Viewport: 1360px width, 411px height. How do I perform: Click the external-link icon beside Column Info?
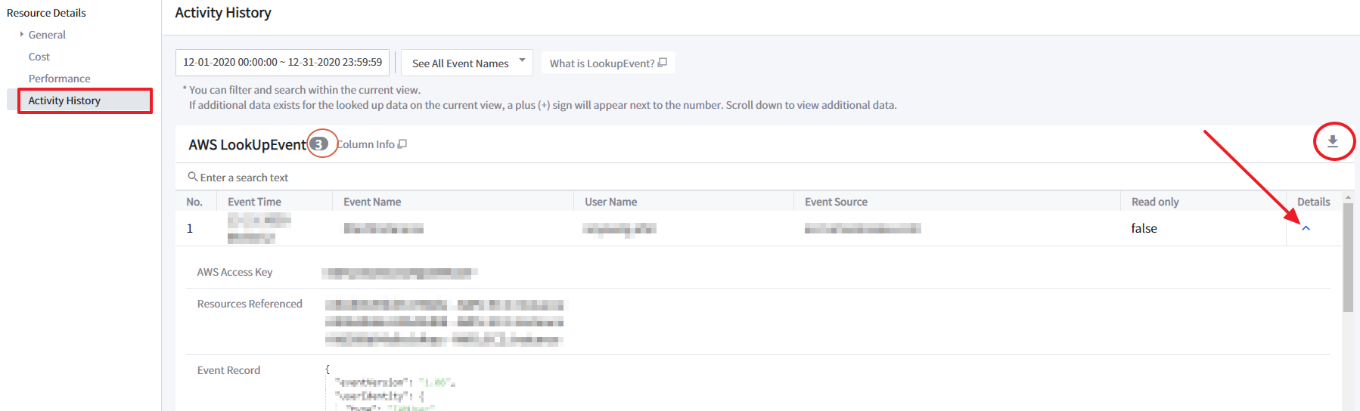click(402, 144)
